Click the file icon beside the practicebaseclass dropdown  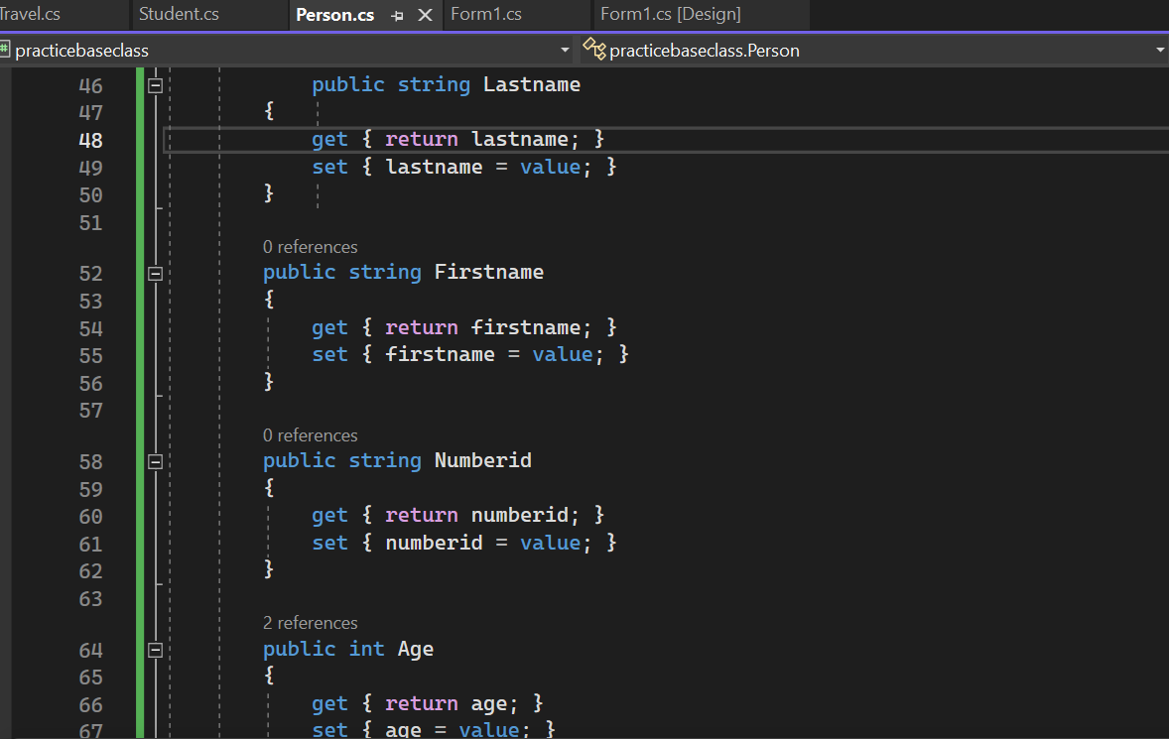pos(7,48)
